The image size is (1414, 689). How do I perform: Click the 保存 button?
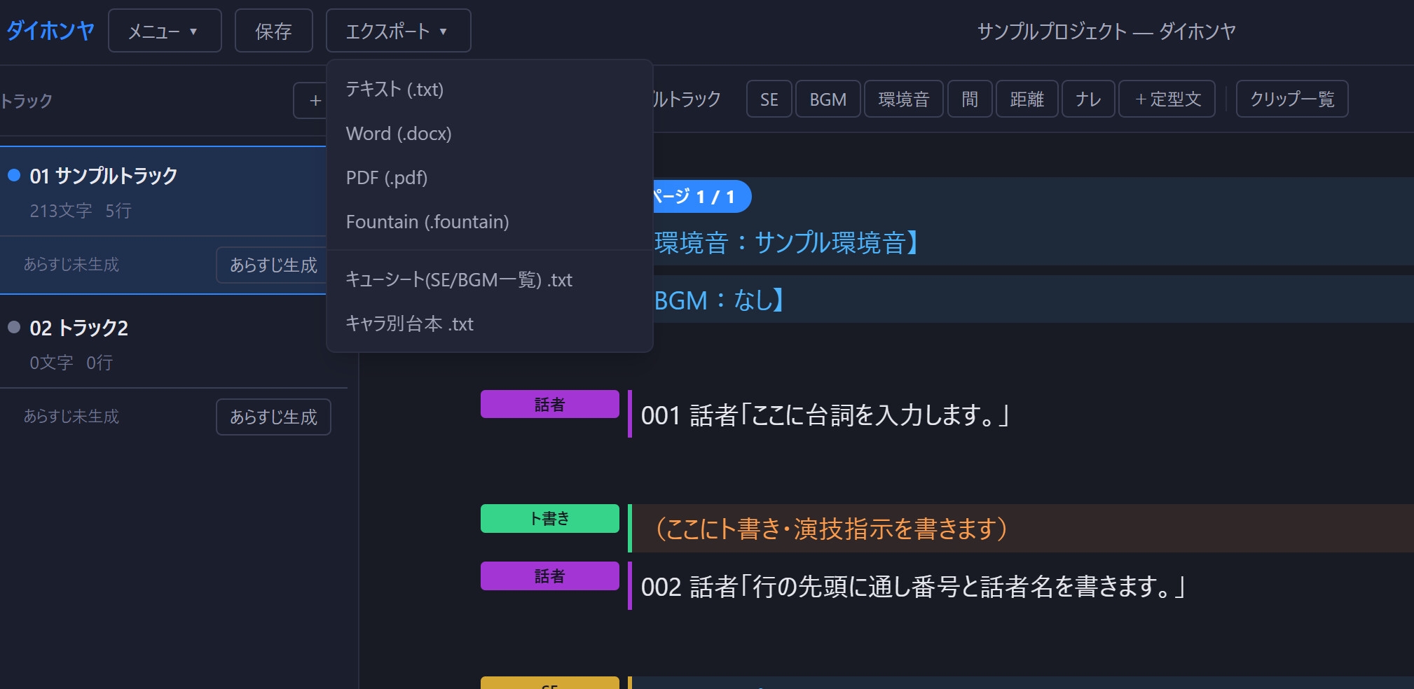(x=273, y=31)
